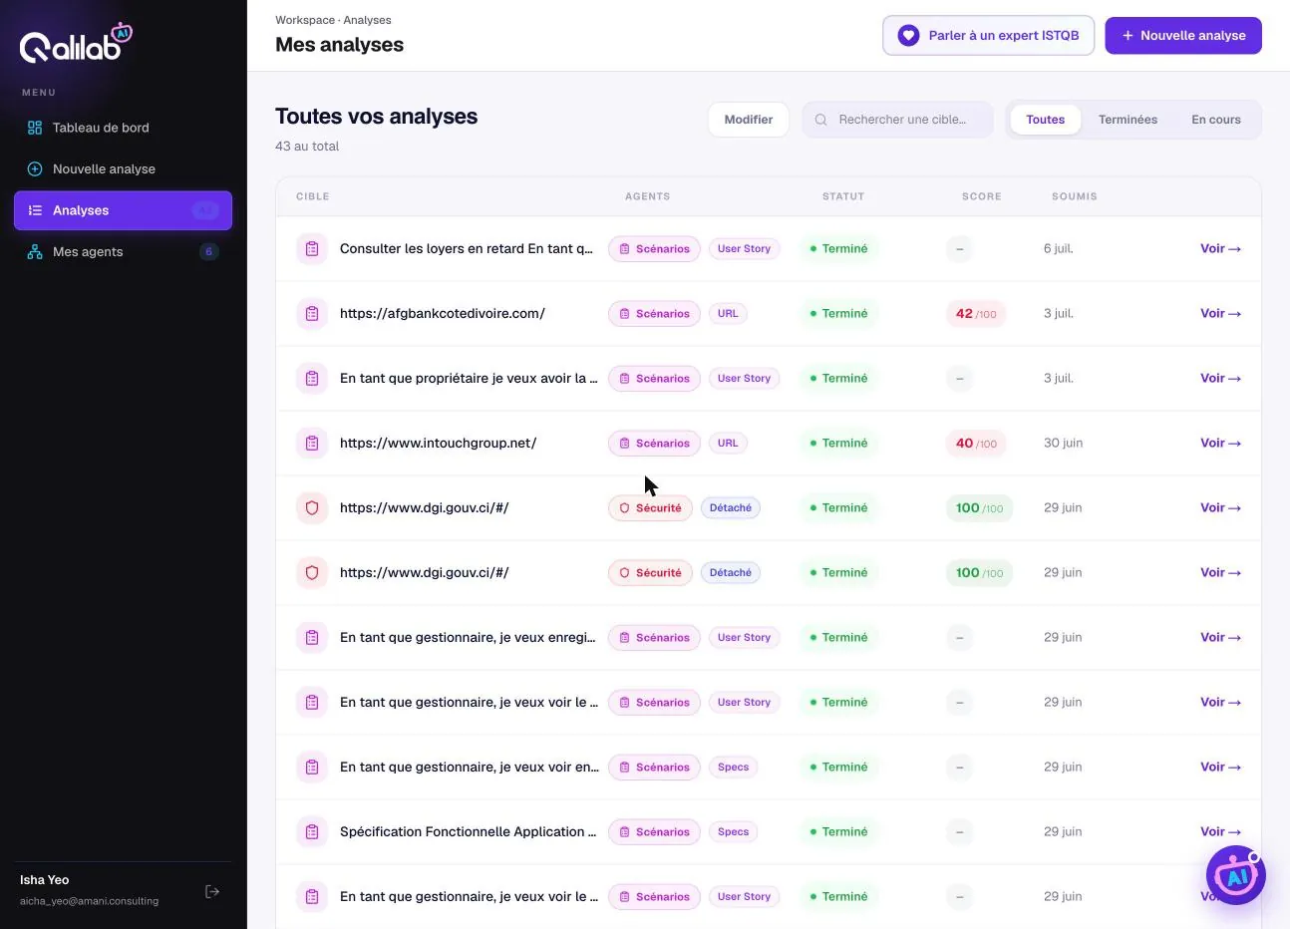Click the Modifier button

pos(749,120)
